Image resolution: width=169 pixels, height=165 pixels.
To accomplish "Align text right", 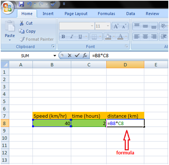I will point(154,36).
